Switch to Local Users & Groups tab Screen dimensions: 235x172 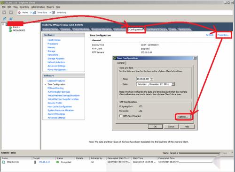click(x=157, y=30)
